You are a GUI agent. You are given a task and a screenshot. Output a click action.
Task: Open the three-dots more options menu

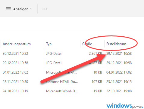45,9
